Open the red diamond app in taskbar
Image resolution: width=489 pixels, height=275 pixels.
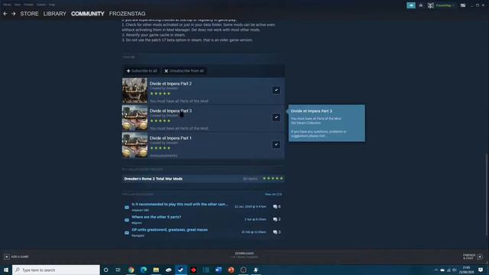[x=193, y=270]
